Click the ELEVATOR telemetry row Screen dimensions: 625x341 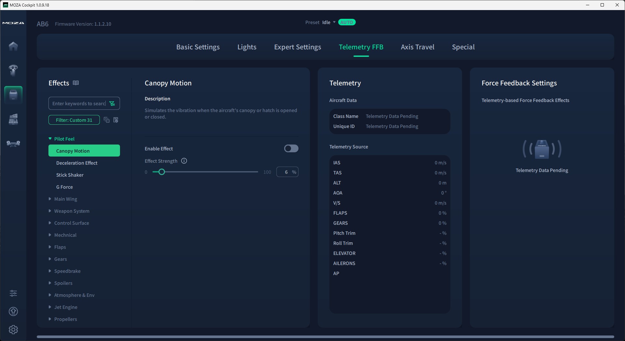[390, 253]
